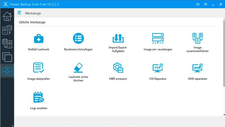This screenshot has width=225, height=127.
Task: Close the Hasleo Backup Suite window
Action: click(221, 4)
